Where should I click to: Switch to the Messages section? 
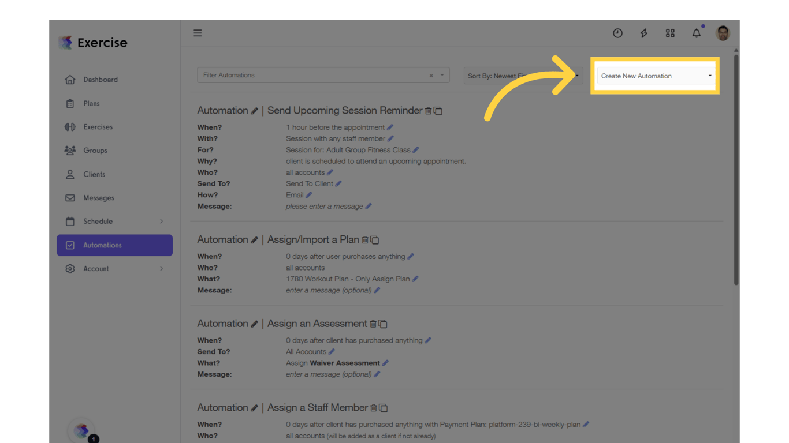pos(98,197)
